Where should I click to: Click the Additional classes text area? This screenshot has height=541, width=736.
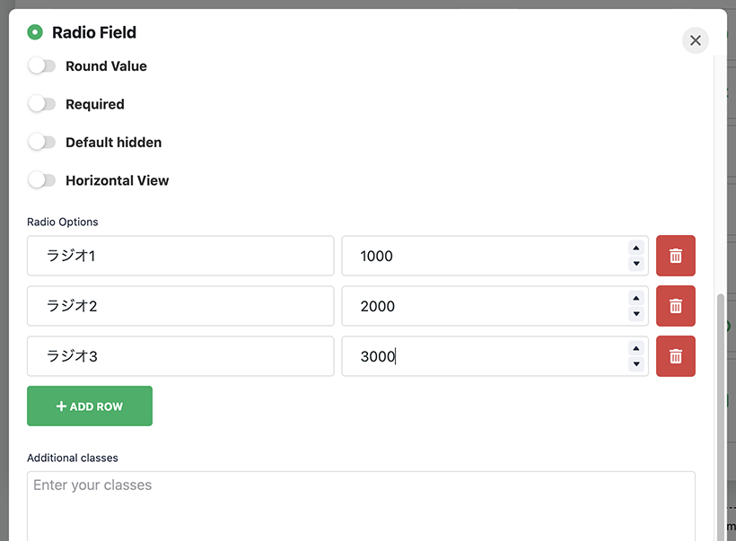pyautogui.click(x=361, y=506)
